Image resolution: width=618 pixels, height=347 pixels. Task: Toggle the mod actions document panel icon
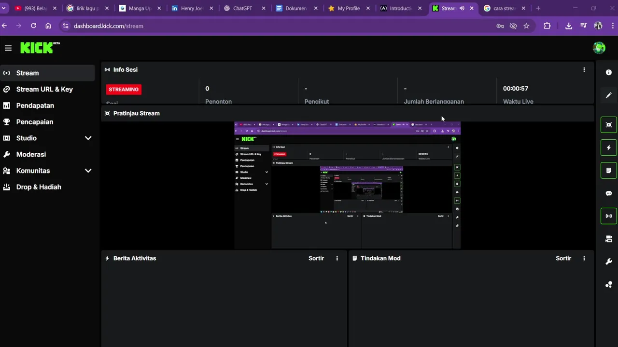(x=609, y=171)
